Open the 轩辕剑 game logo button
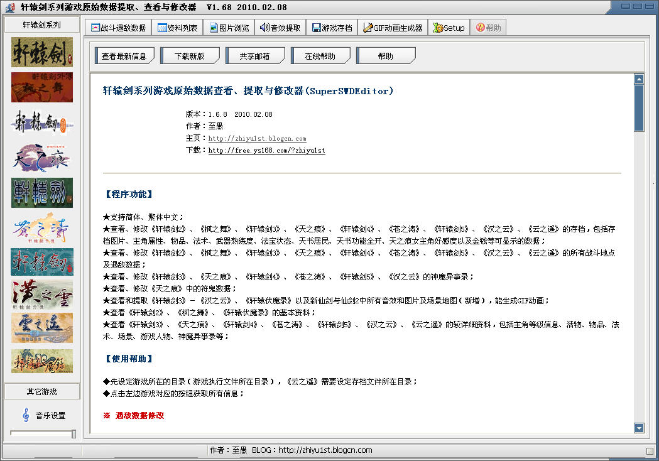659x461 pixels. coord(42,52)
